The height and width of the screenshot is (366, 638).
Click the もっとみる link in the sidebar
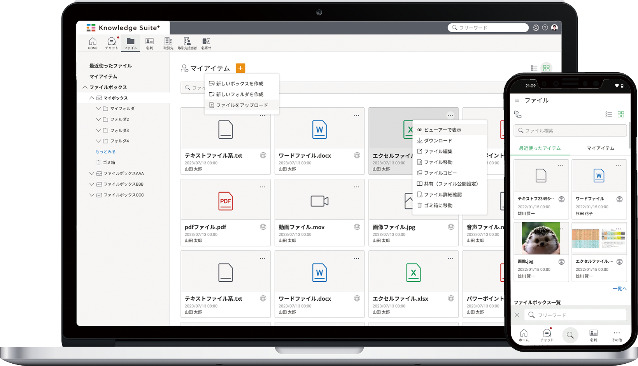point(105,152)
